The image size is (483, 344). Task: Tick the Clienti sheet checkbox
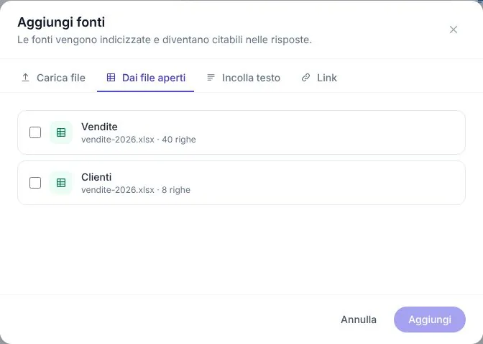click(x=35, y=183)
